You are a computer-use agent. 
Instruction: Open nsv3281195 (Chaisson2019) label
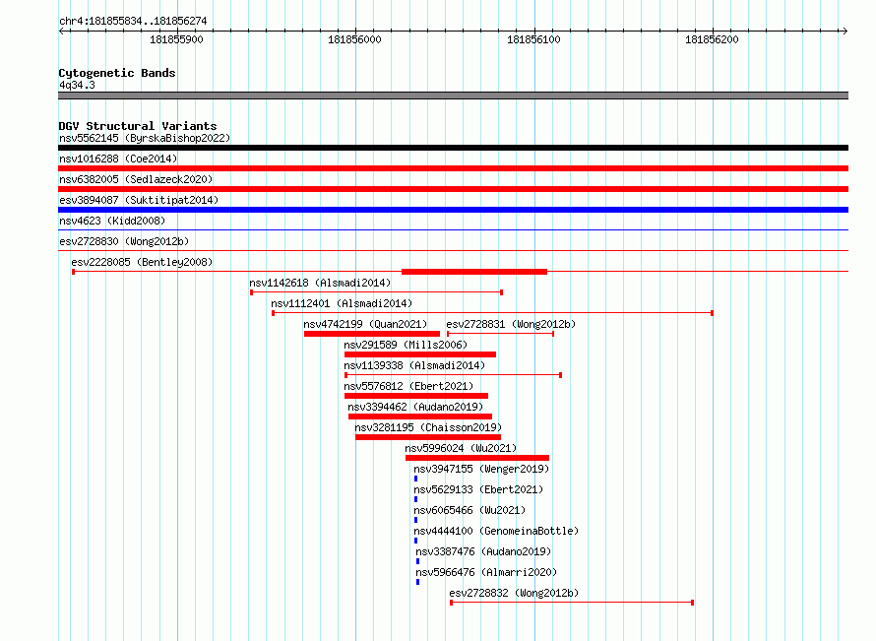[x=428, y=427]
